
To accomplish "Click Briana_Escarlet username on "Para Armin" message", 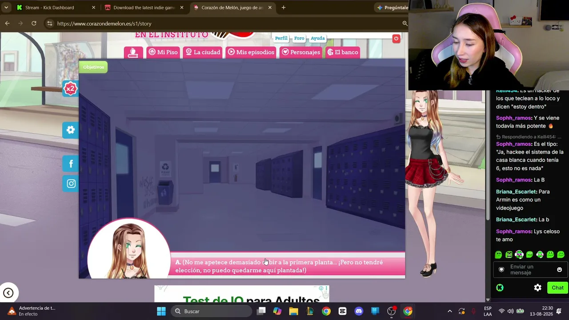I will coord(516,192).
